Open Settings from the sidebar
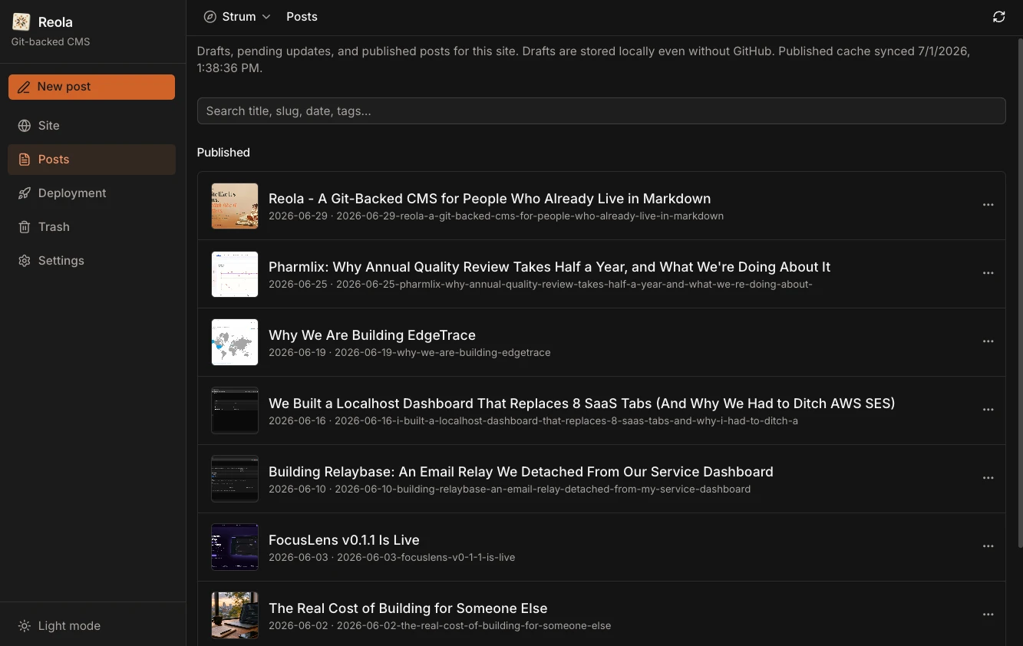The width and height of the screenshot is (1023, 646). click(x=91, y=261)
